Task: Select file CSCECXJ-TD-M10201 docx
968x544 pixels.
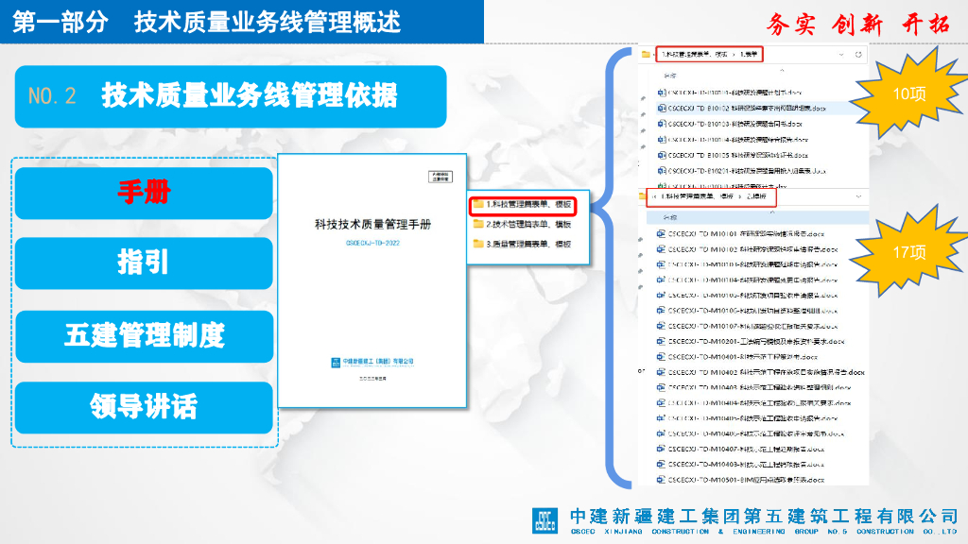Action: (750, 341)
